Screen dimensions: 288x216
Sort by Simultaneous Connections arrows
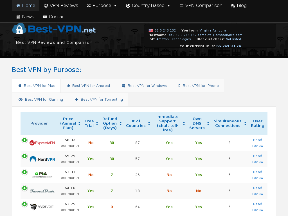click(245, 123)
